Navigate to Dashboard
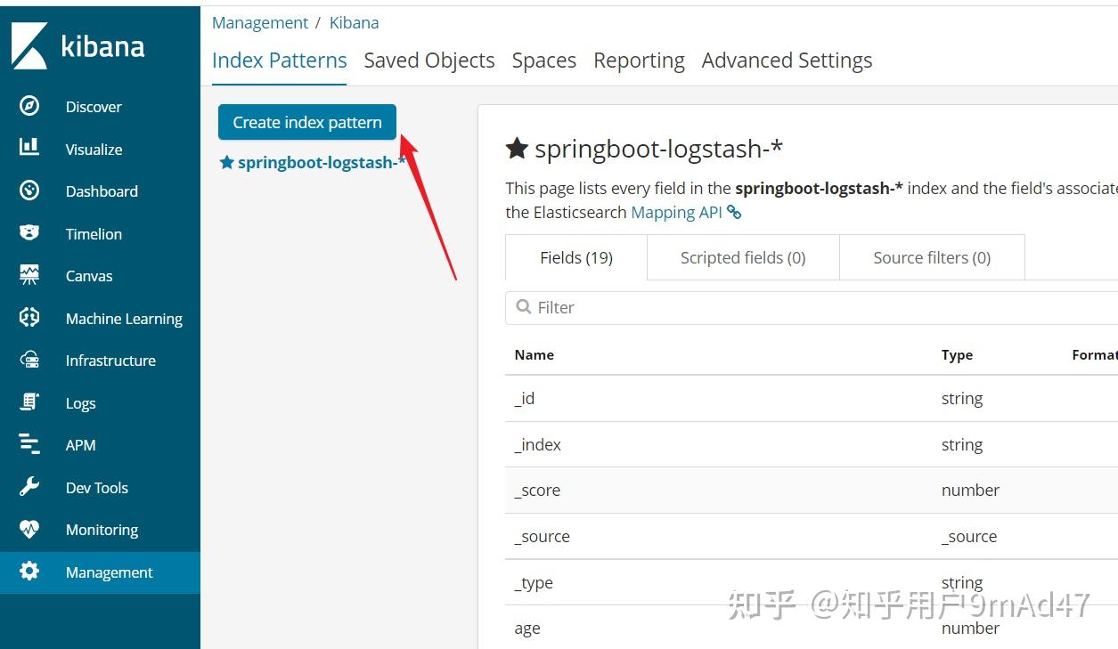 click(101, 191)
